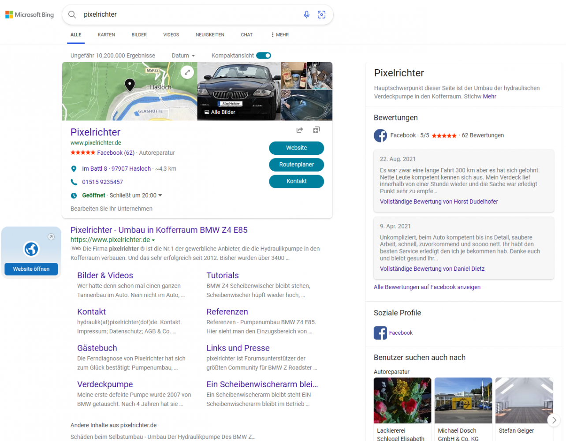Click the search magnifier icon
Image resolution: width=566 pixels, height=441 pixels.
[x=72, y=15]
